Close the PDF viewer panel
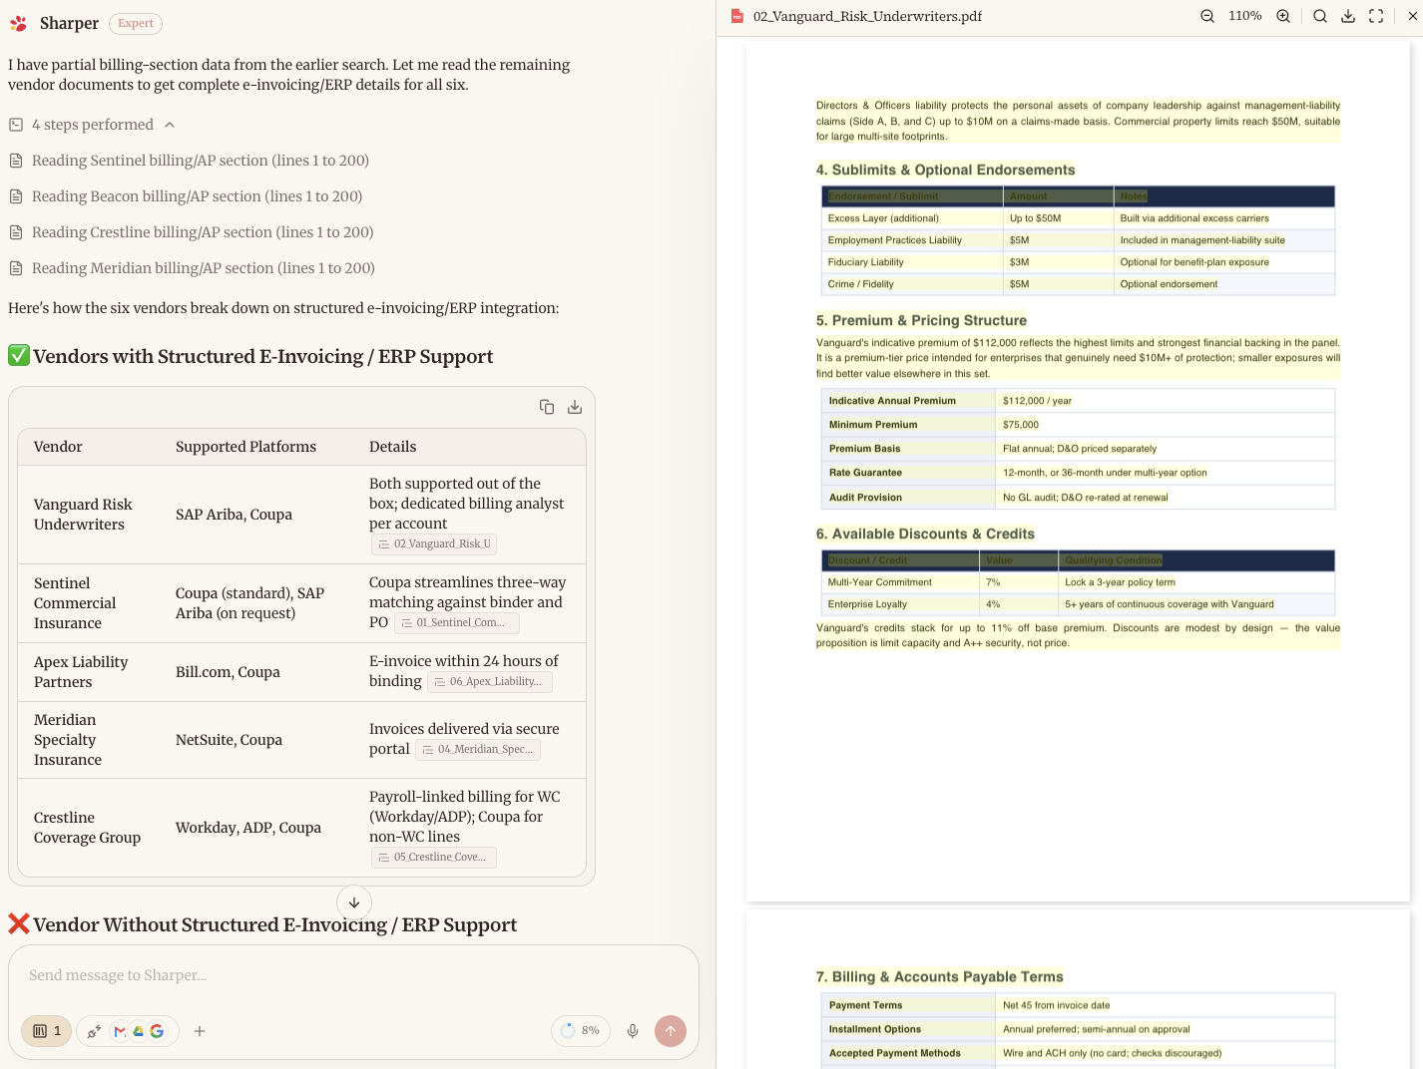The width and height of the screenshot is (1423, 1069). click(1412, 16)
